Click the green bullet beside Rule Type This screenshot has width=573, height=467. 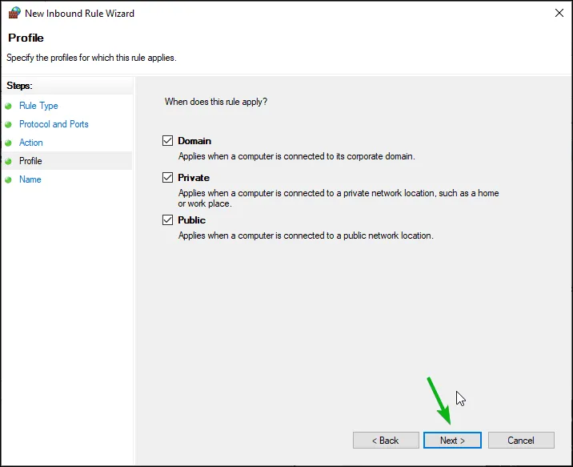(x=9, y=106)
